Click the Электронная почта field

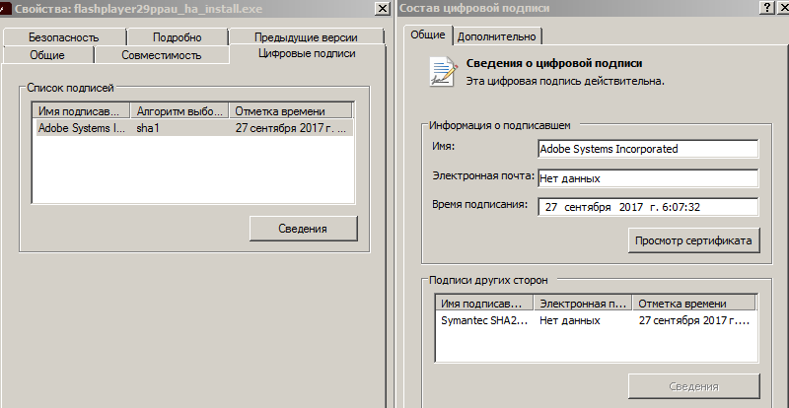pos(648,178)
